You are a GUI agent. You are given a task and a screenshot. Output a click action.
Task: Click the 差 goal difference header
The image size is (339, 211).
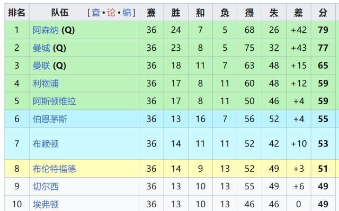299,12
